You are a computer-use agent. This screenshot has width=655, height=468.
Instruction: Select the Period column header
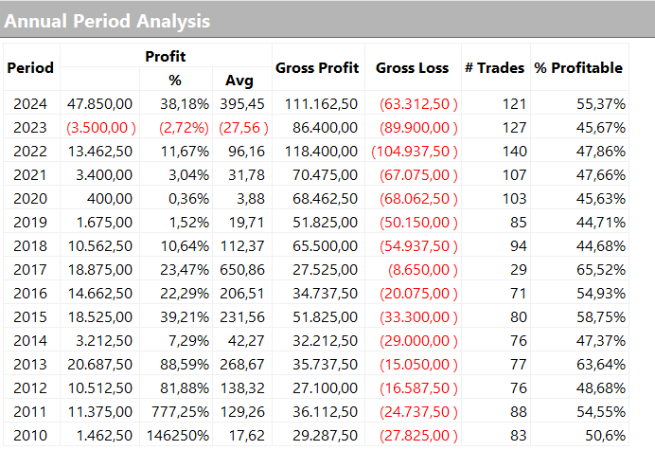[30, 68]
